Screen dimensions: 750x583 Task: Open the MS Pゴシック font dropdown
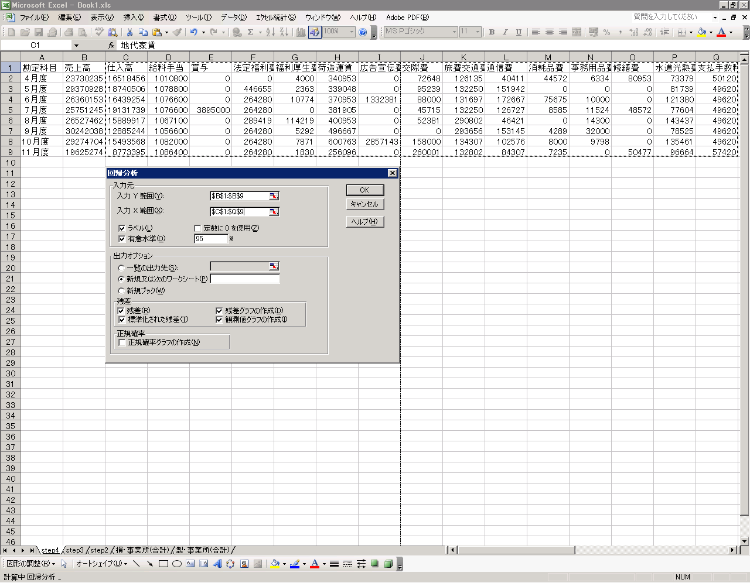tap(454, 32)
